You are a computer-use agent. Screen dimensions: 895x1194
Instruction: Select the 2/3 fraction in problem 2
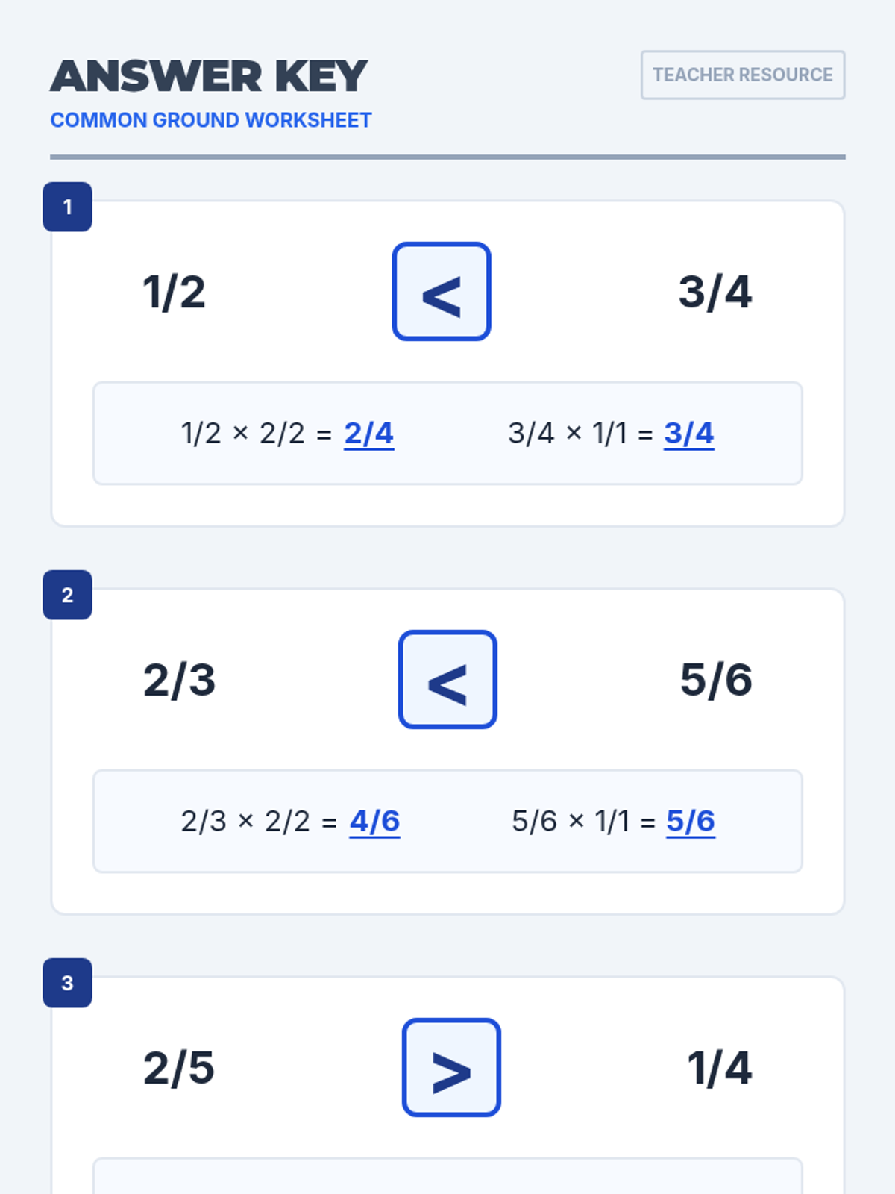coord(180,680)
